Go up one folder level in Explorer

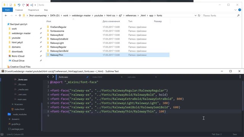click(x=20, y=16)
